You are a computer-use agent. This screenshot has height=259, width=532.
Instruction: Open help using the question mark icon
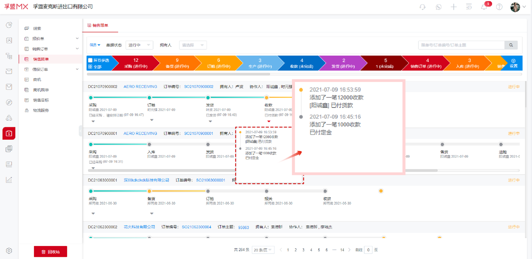tap(499, 6)
